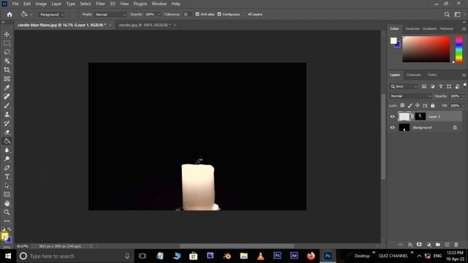Hide Layer 1 using its eye icon
The image size is (468, 263).
pos(393,117)
